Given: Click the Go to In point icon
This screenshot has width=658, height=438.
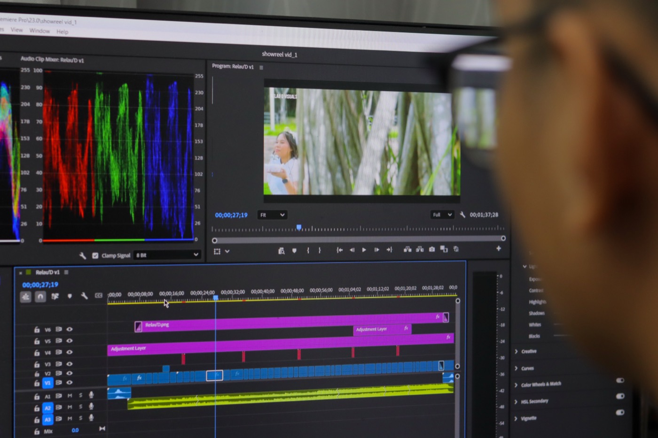Looking at the screenshot, I should (339, 250).
